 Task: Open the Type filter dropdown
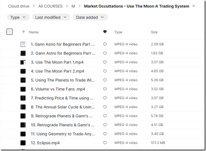18,17
